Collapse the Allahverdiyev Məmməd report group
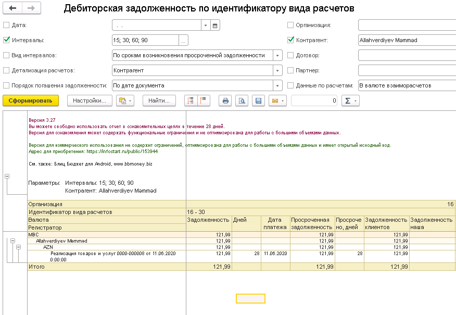The width and height of the screenshot is (456, 315). click(x=12, y=241)
